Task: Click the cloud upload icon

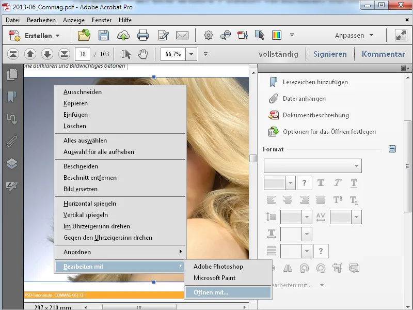Action: point(123,35)
